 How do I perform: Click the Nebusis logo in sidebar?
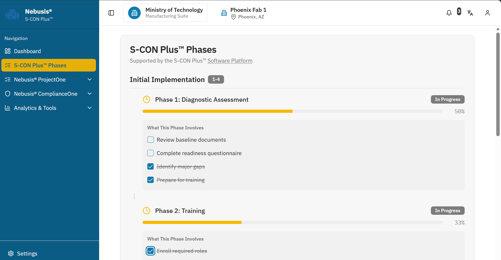(12, 14)
